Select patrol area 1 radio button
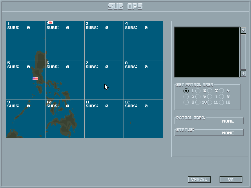This screenshot has width=251, height=188. 186,90
